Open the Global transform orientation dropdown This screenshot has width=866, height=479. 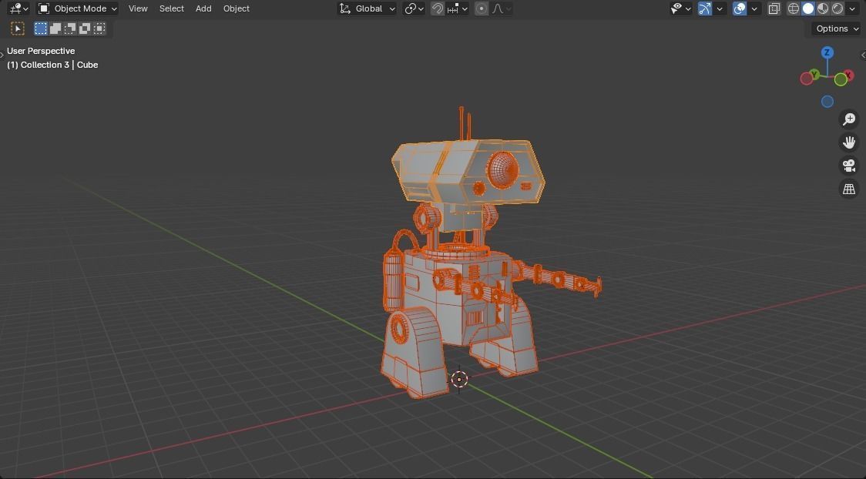pyautogui.click(x=367, y=8)
